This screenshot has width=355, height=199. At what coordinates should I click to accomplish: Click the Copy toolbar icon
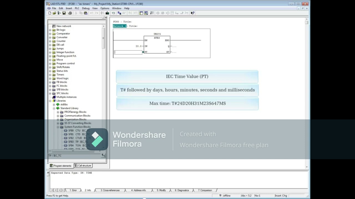(x=81, y=13)
